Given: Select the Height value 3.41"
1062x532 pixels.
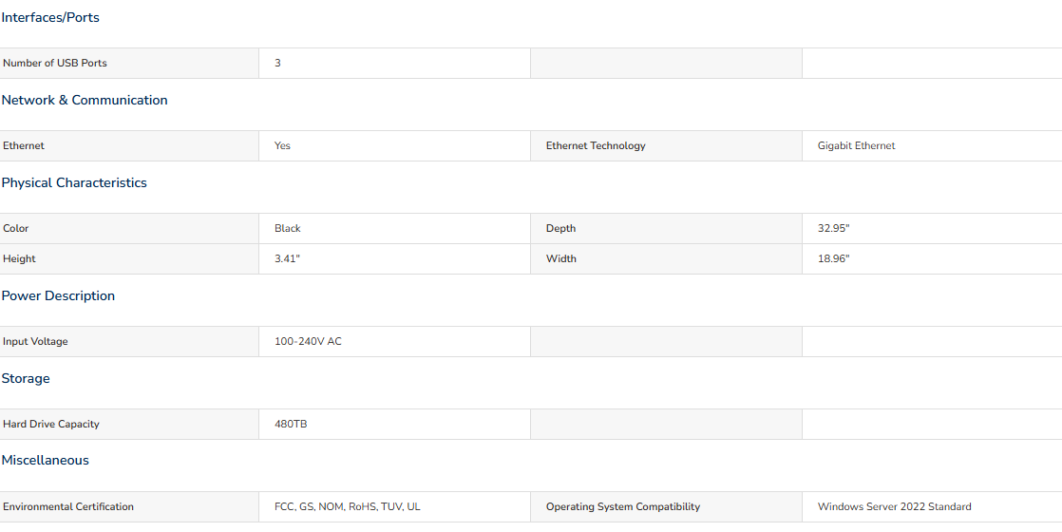Looking at the screenshot, I should click(287, 259).
